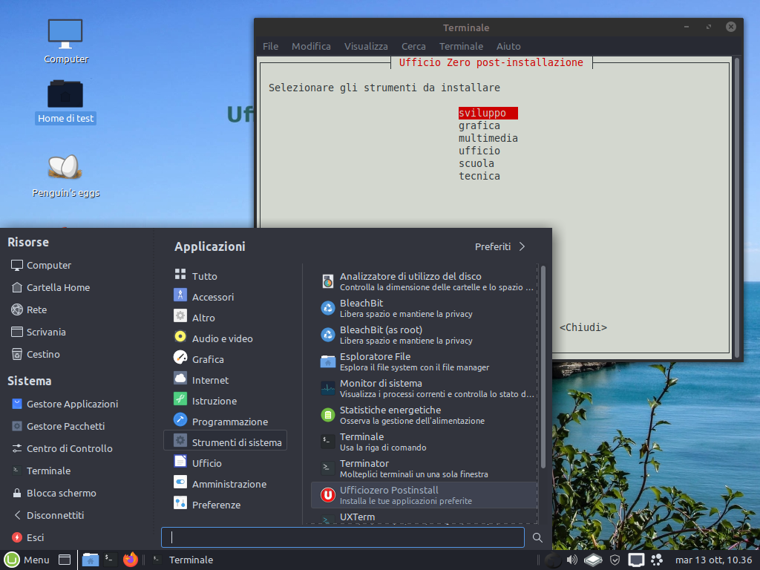Launch Firefox from the taskbar
This screenshot has height=570, width=760.
pos(131,560)
